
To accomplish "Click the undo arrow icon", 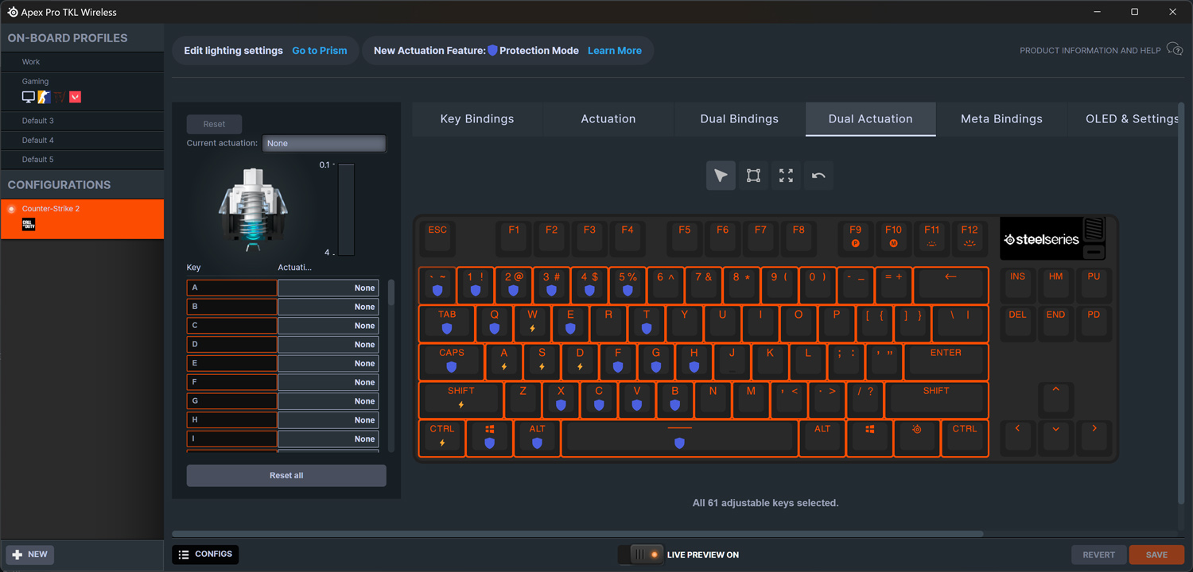I will click(818, 176).
